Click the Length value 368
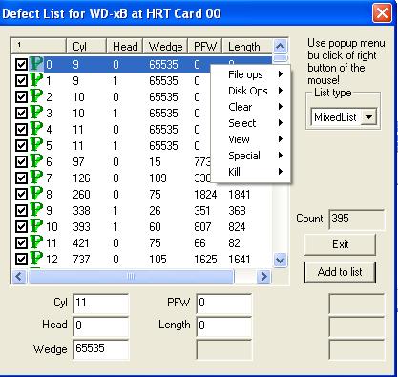398x377 pixels. [237, 211]
